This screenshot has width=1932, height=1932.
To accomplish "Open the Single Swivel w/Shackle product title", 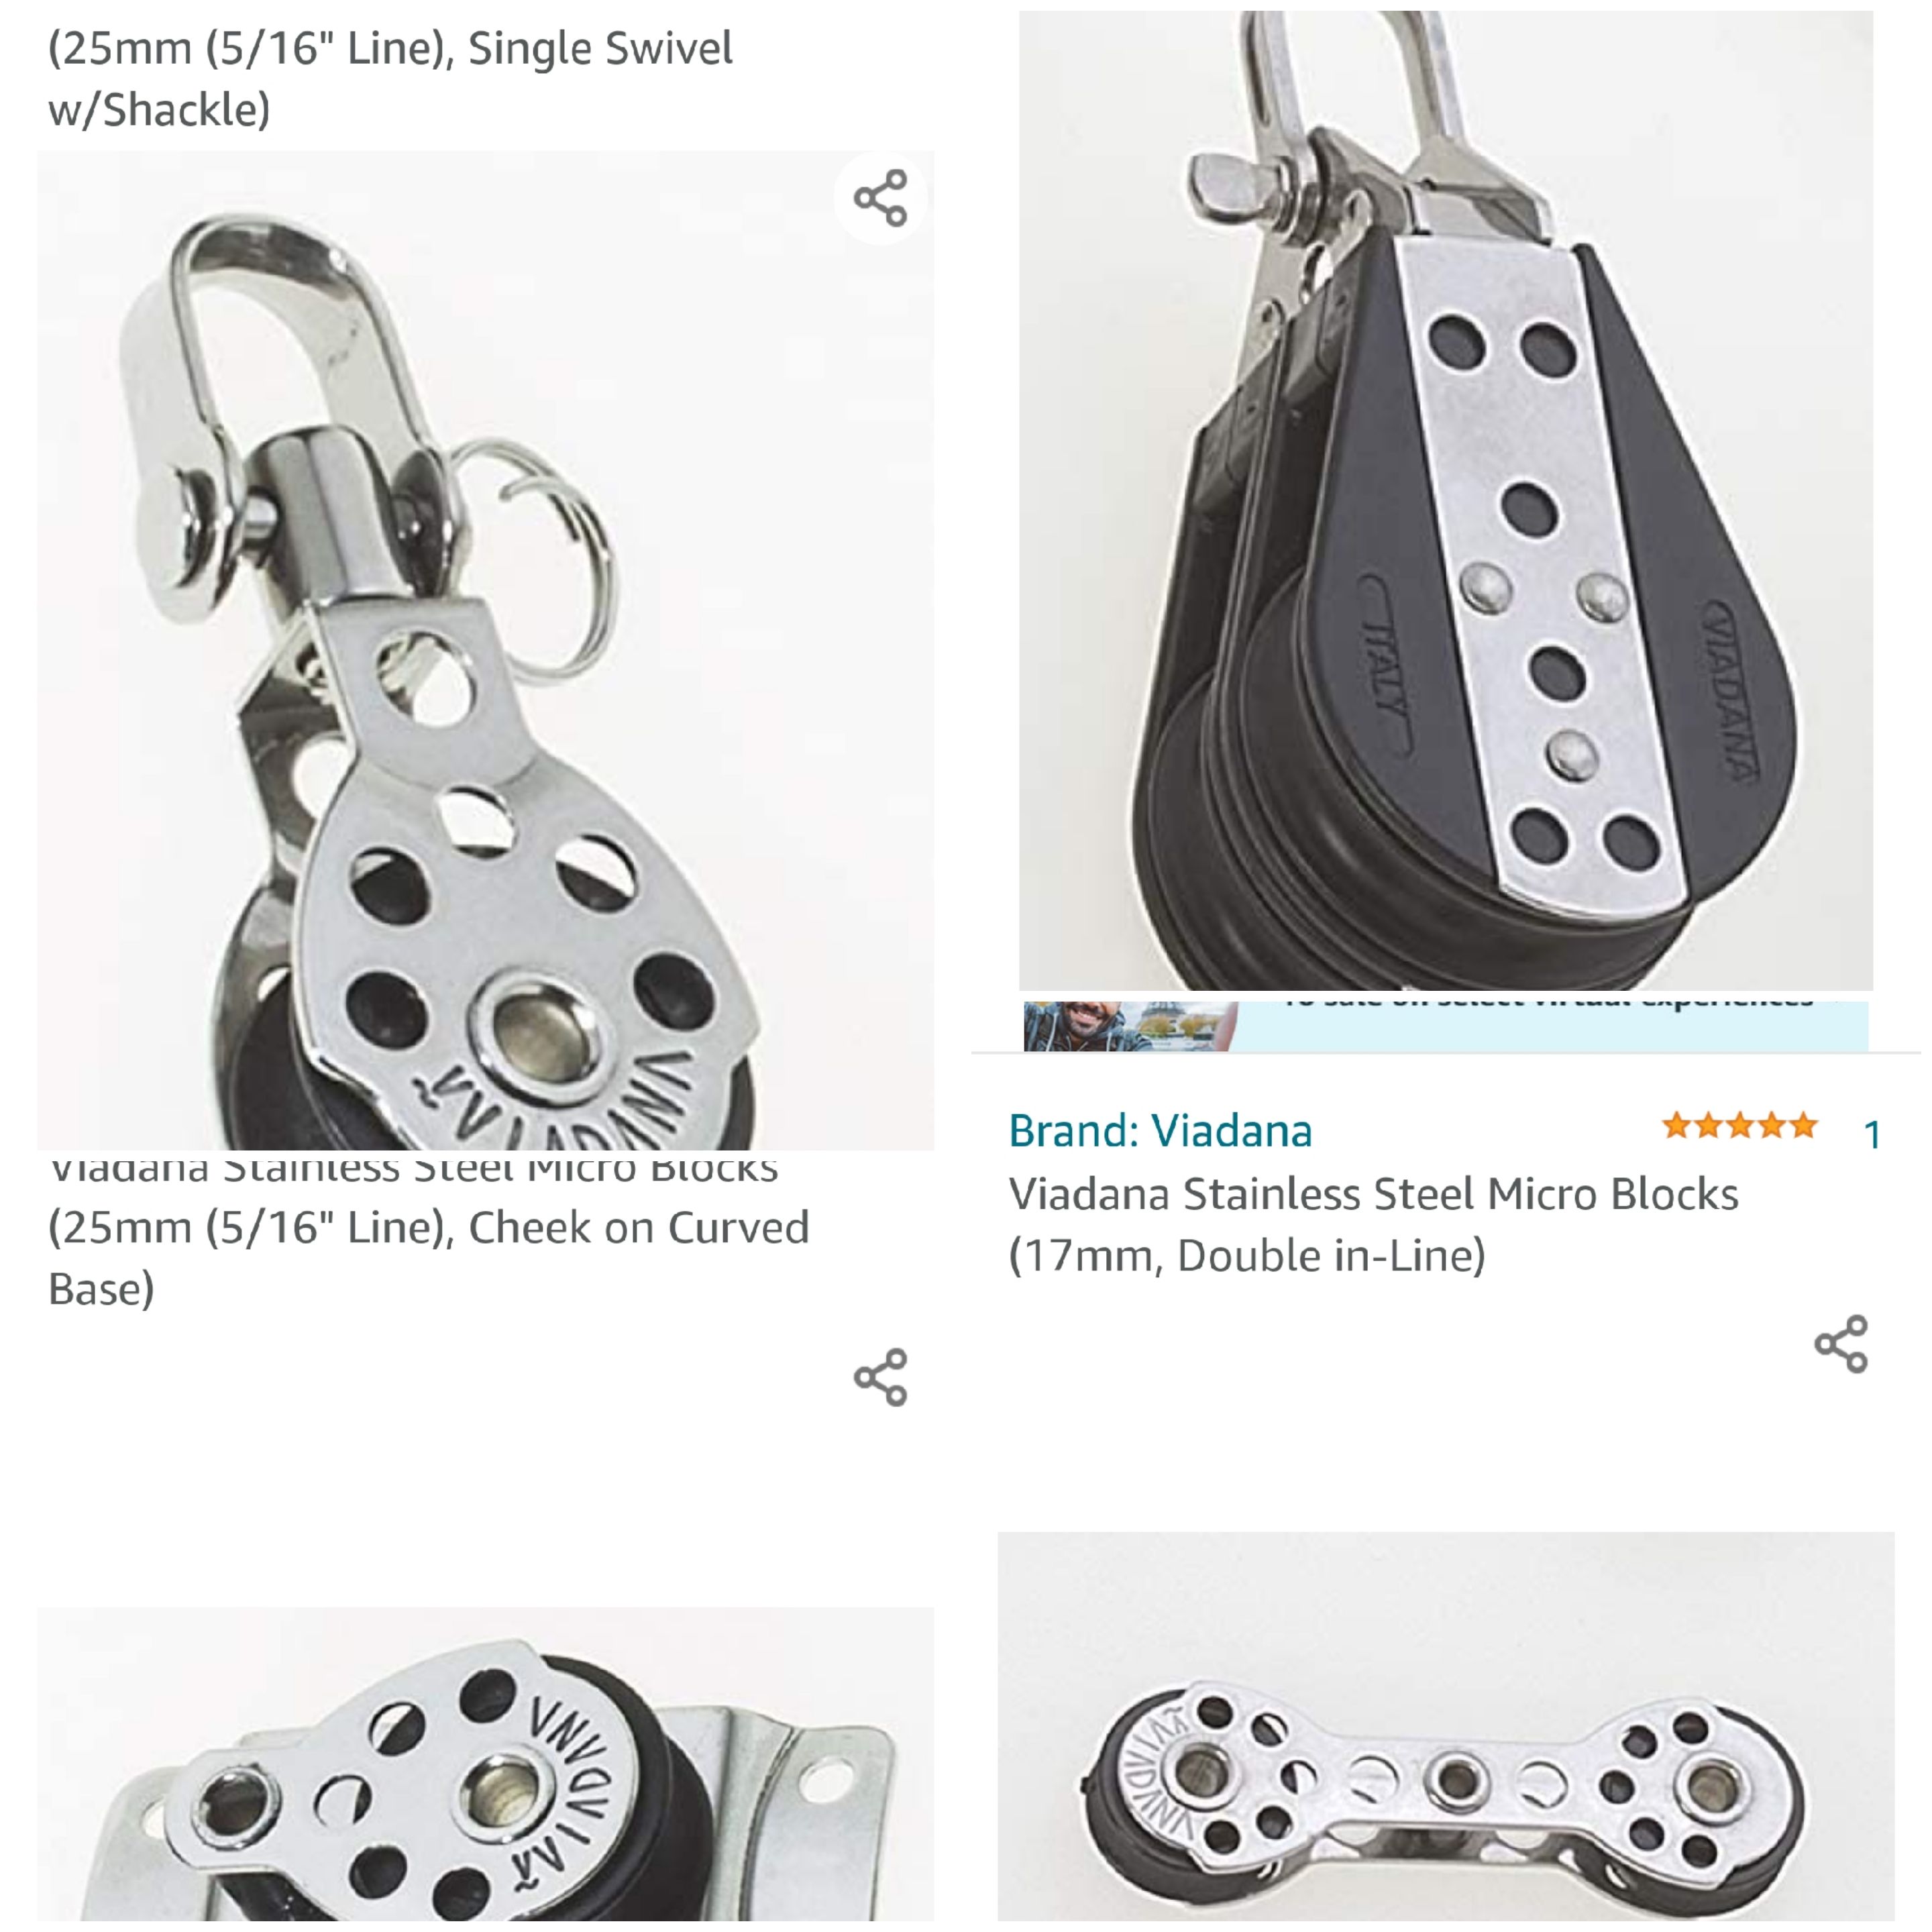I will (390, 78).
